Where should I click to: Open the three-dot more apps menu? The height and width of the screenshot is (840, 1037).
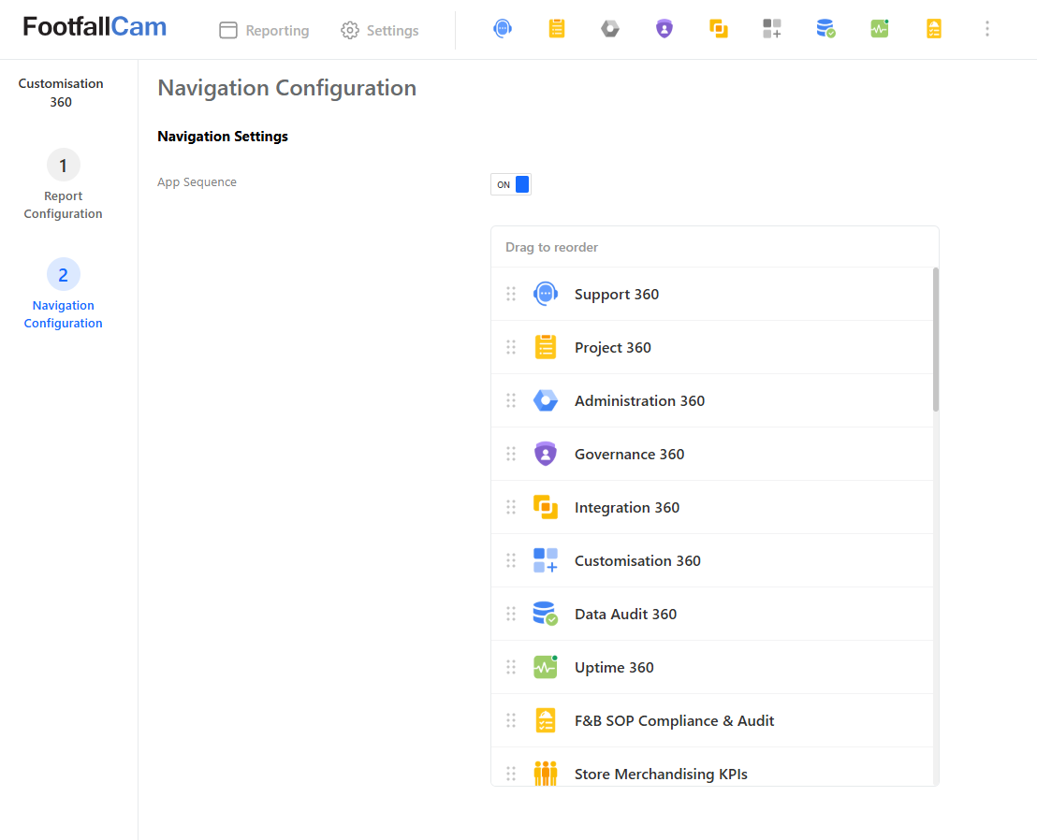(x=986, y=28)
